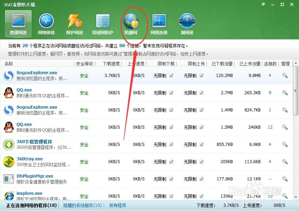Open manage wrench for 360下载管理程序 row

[x=285, y=145]
